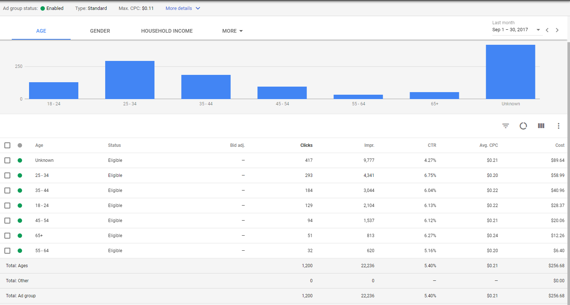Click the Total: Ad group row label
570x305 pixels.
click(21, 296)
